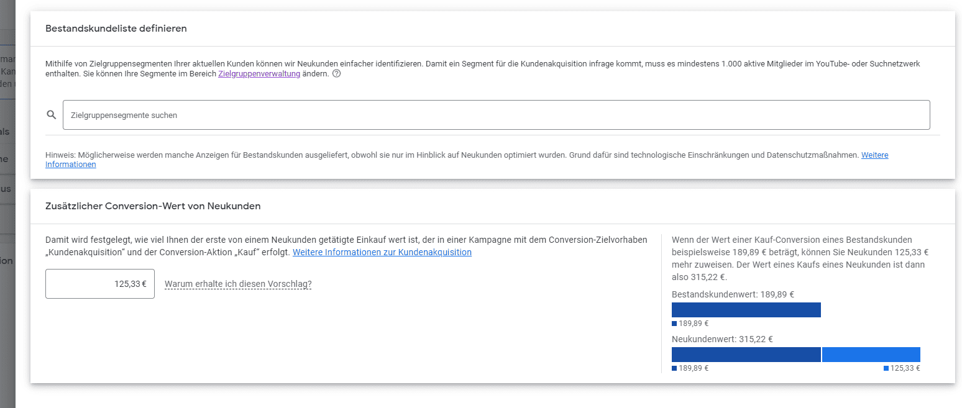Click the search magnifier icon
The height and width of the screenshot is (408, 962).
pos(52,115)
